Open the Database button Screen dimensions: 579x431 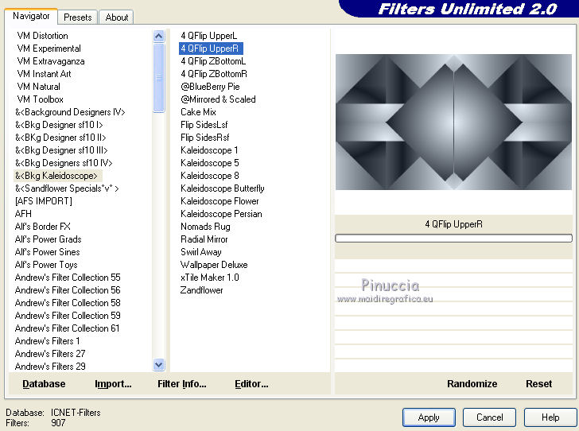click(x=44, y=384)
